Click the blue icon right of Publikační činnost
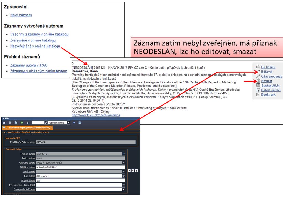The image size is (283, 197). [x=74, y=123]
